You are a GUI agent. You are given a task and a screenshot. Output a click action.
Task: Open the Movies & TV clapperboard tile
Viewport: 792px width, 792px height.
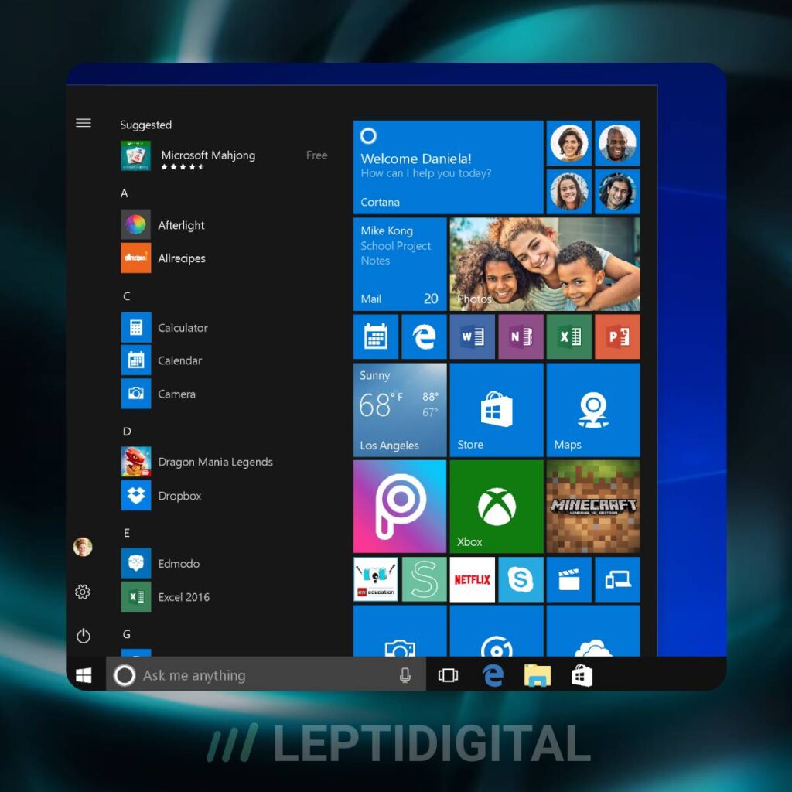(569, 579)
